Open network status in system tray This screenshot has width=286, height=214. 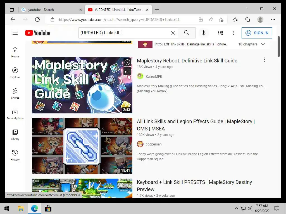(243, 208)
